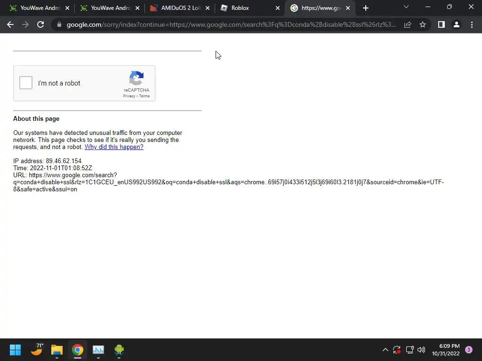Go forward with the arrow button
The width and height of the screenshot is (482, 361).
pos(25,24)
